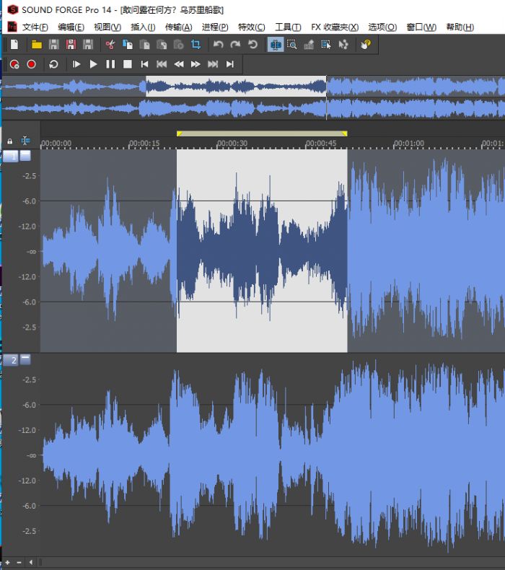Image resolution: width=505 pixels, height=570 pixels.
Task: Collapse channel 1 with its minimize button
Action: click(x=25, y=156)
